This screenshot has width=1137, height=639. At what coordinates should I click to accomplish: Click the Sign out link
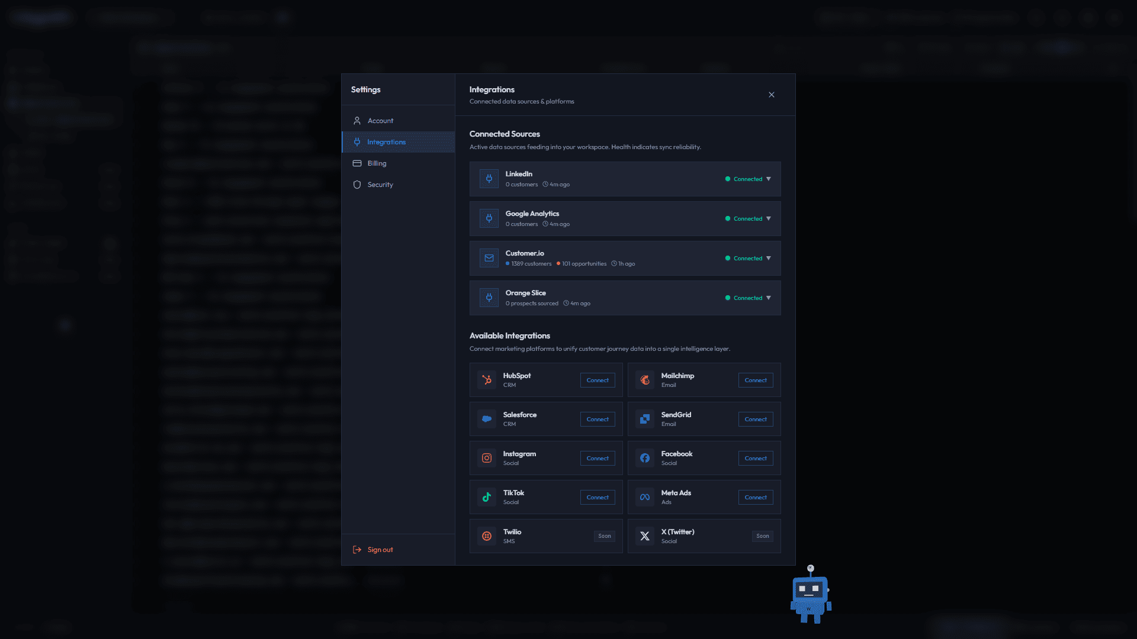pos(380,549)
